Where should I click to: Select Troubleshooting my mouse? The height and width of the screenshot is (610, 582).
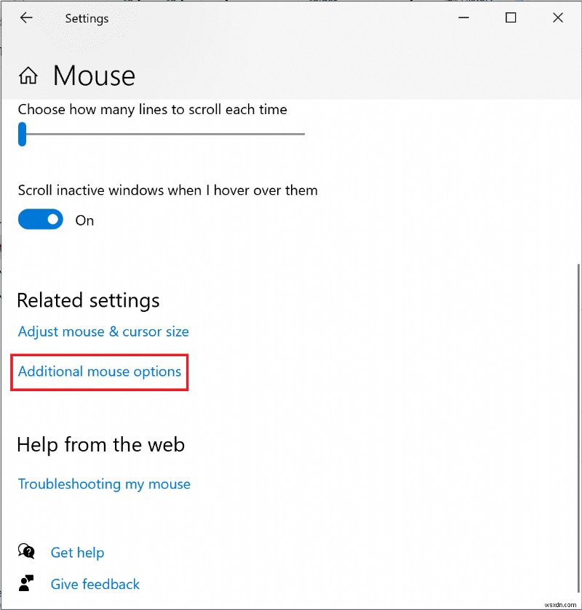coord(103,483)
